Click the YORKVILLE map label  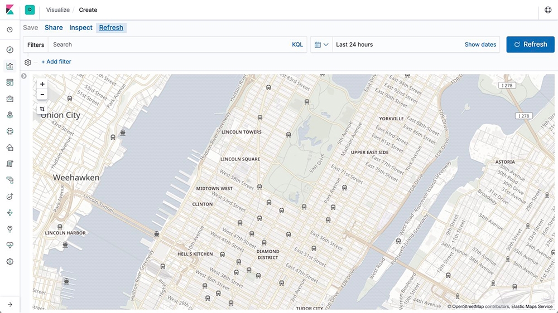click(x=392, y=119)
